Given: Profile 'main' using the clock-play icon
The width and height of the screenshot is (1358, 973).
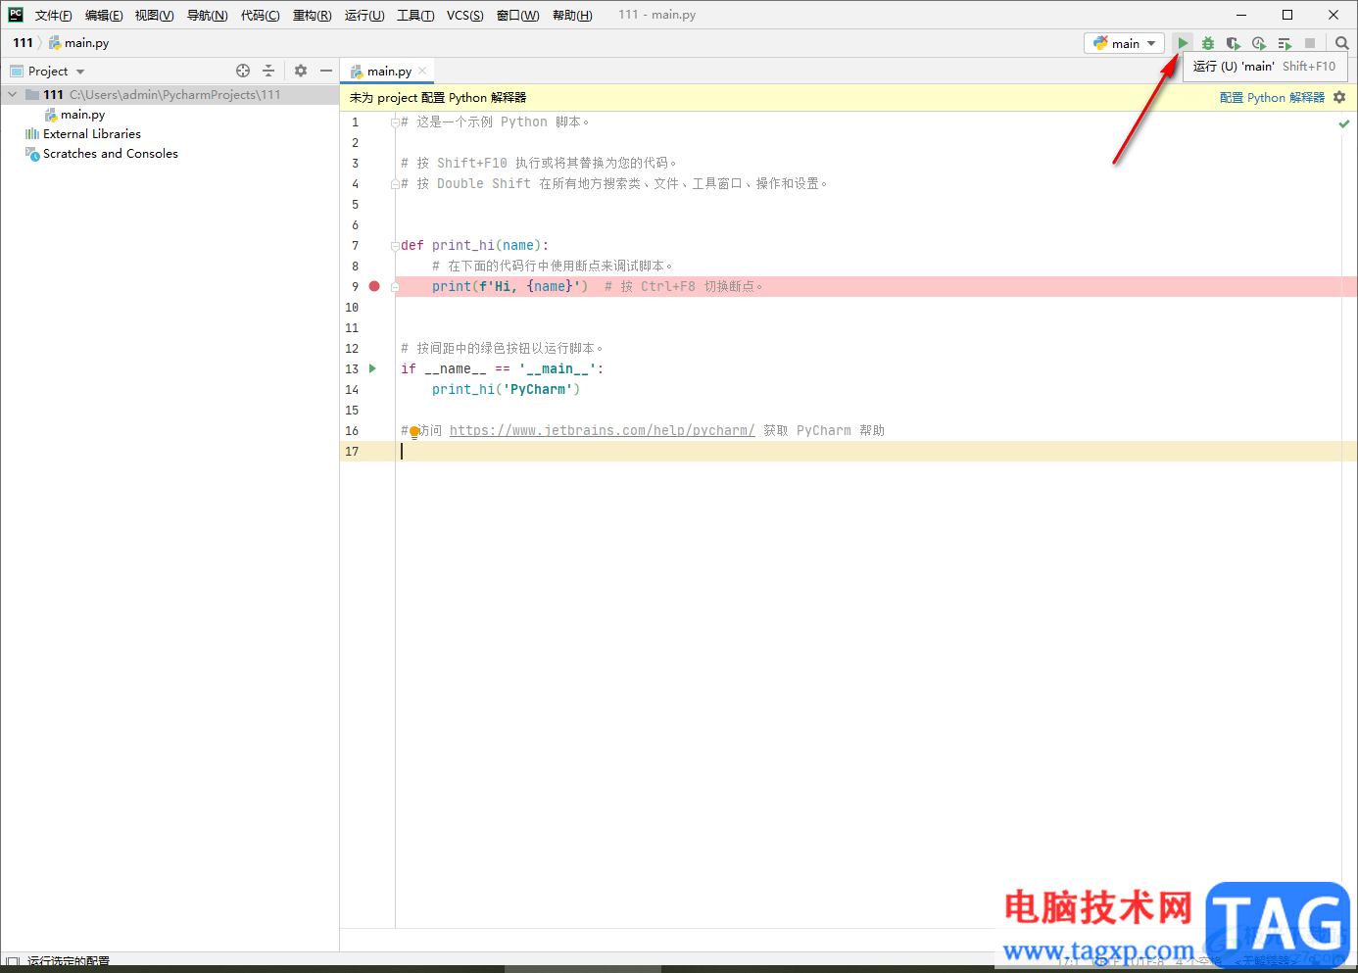Looking at the screenshot, I should 1259,43.
